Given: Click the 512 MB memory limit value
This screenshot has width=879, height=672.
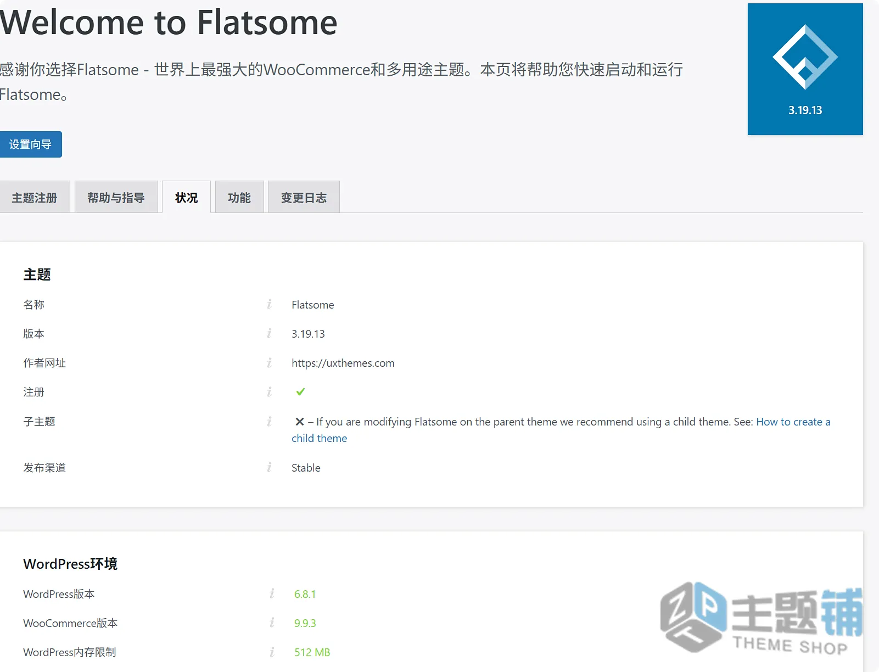Looking at the screenshot, I should pos(312,652).
